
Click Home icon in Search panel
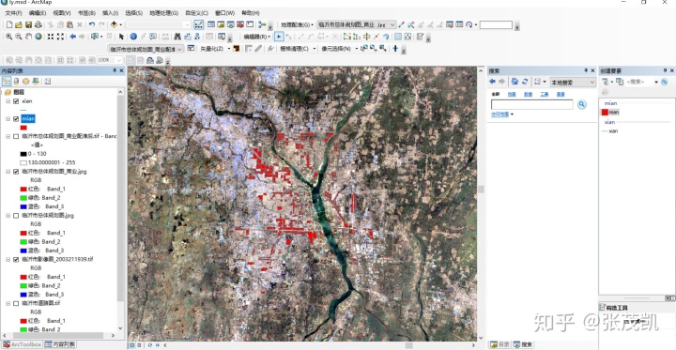(x=515, y=82)
